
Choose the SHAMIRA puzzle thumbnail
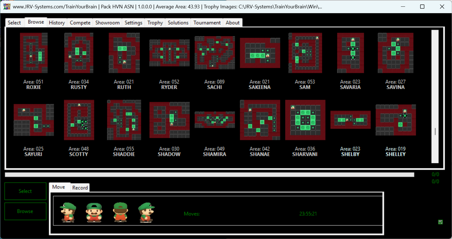(214, 120)
